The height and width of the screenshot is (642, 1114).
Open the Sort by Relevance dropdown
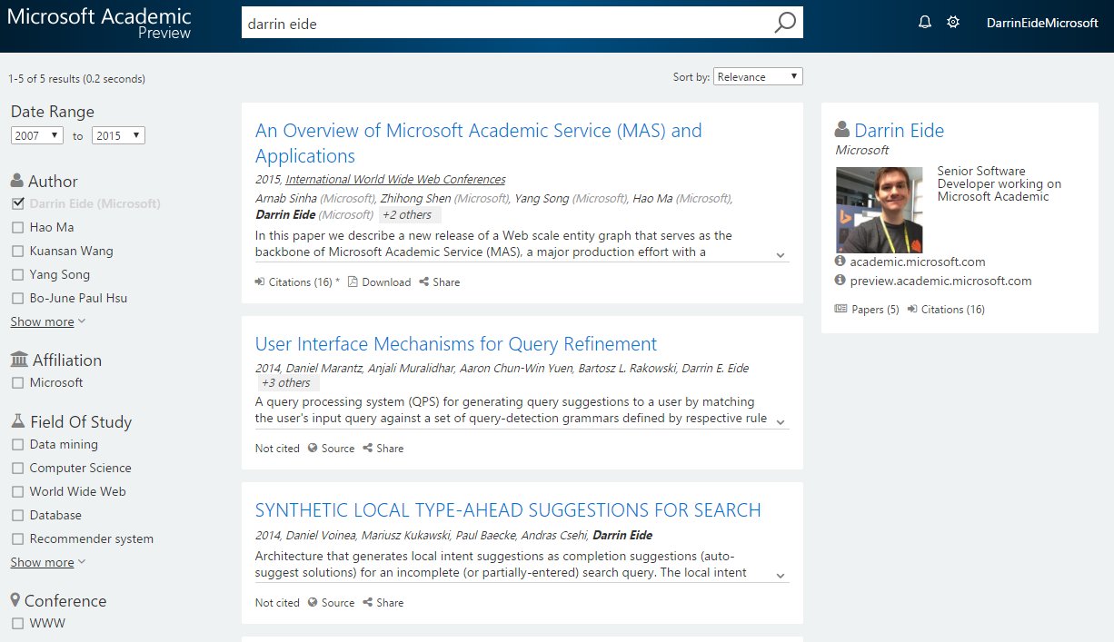coord(758,77)
